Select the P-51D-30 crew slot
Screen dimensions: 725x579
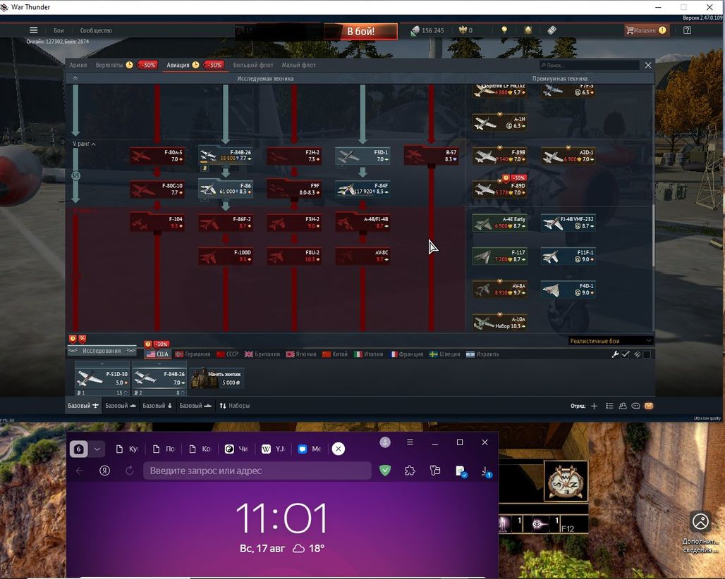[102, 378]
